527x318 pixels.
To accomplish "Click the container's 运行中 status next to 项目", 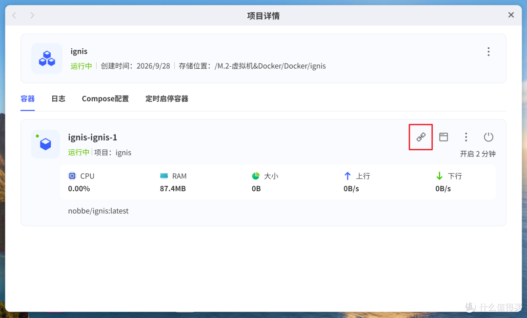I will click(x=79, y=153).
